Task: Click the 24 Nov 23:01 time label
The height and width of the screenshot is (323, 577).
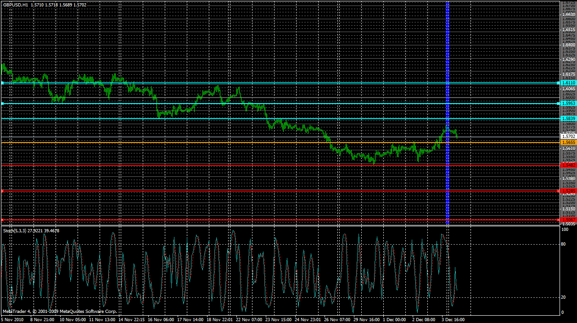Action: 308,319
